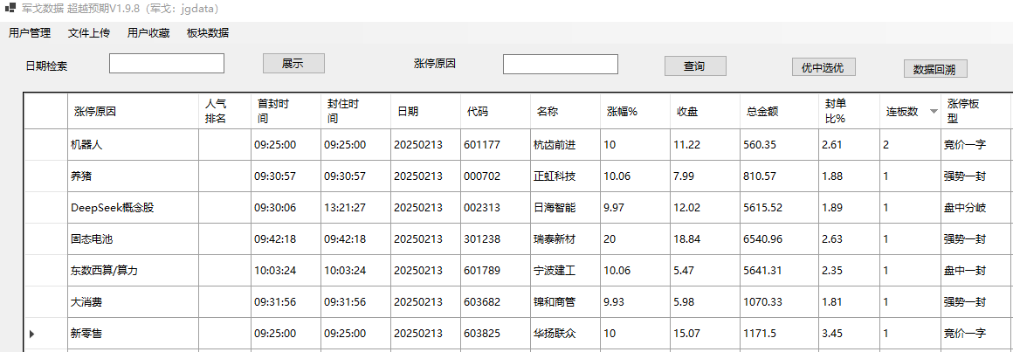Sort by 人气排名 column header
Image resolution: width=1013 pixels, height=352 pixels.
224,111
